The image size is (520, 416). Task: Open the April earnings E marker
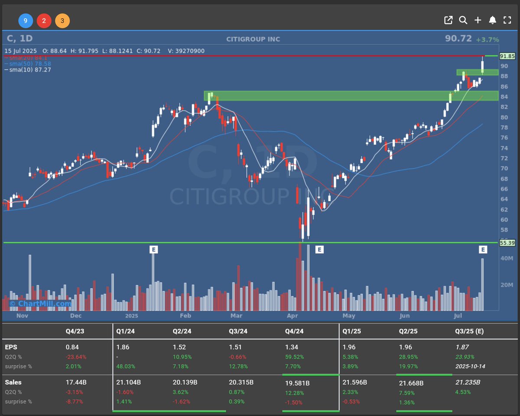click(319, 249)
